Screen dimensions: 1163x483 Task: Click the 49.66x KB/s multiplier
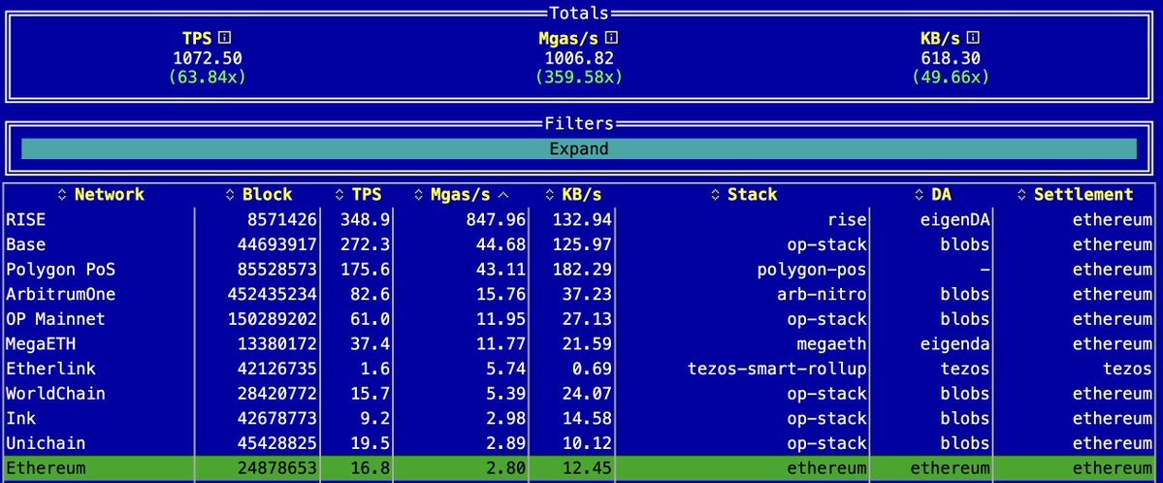click(951, 78)
